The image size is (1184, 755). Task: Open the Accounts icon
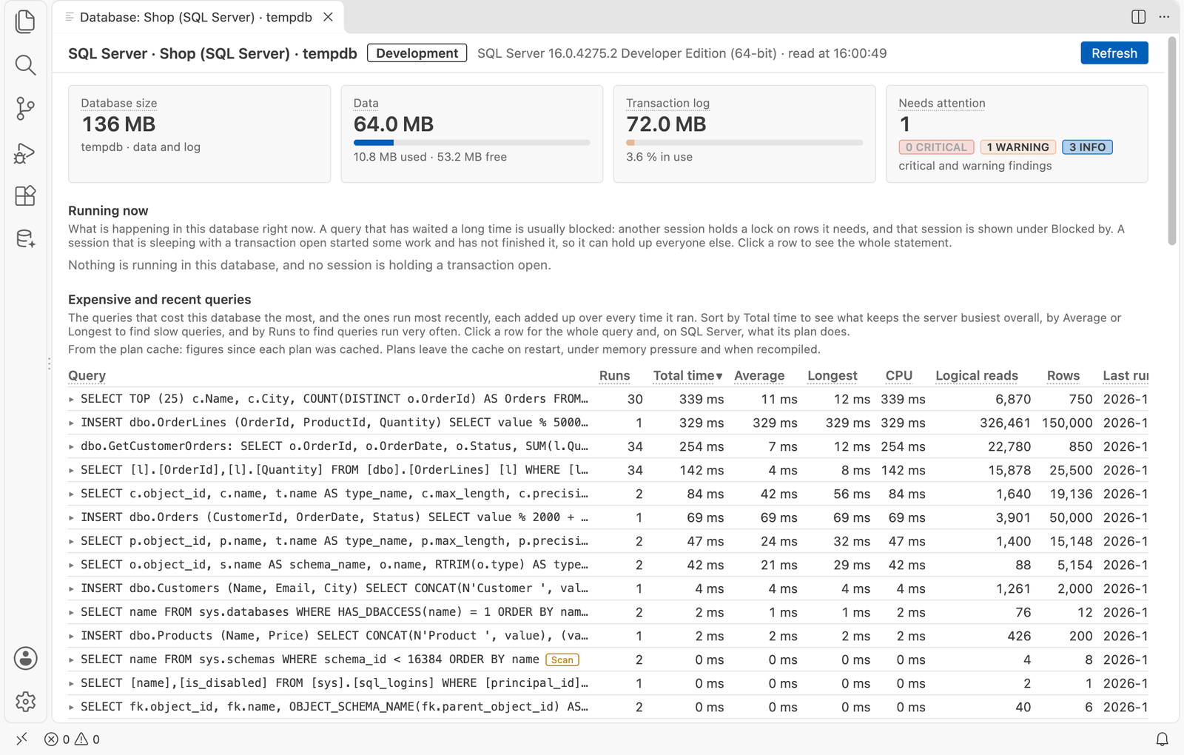[25, 658]
